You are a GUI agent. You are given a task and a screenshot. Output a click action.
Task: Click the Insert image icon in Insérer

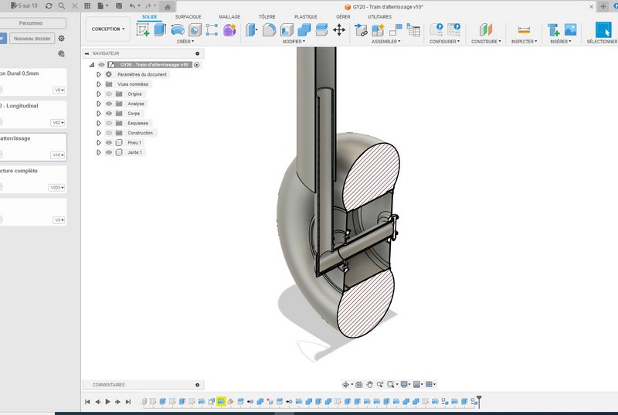571,29
